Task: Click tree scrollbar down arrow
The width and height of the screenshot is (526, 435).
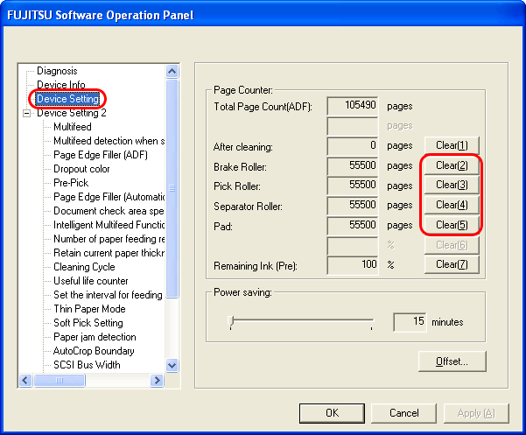Action: tap(172, 365)
